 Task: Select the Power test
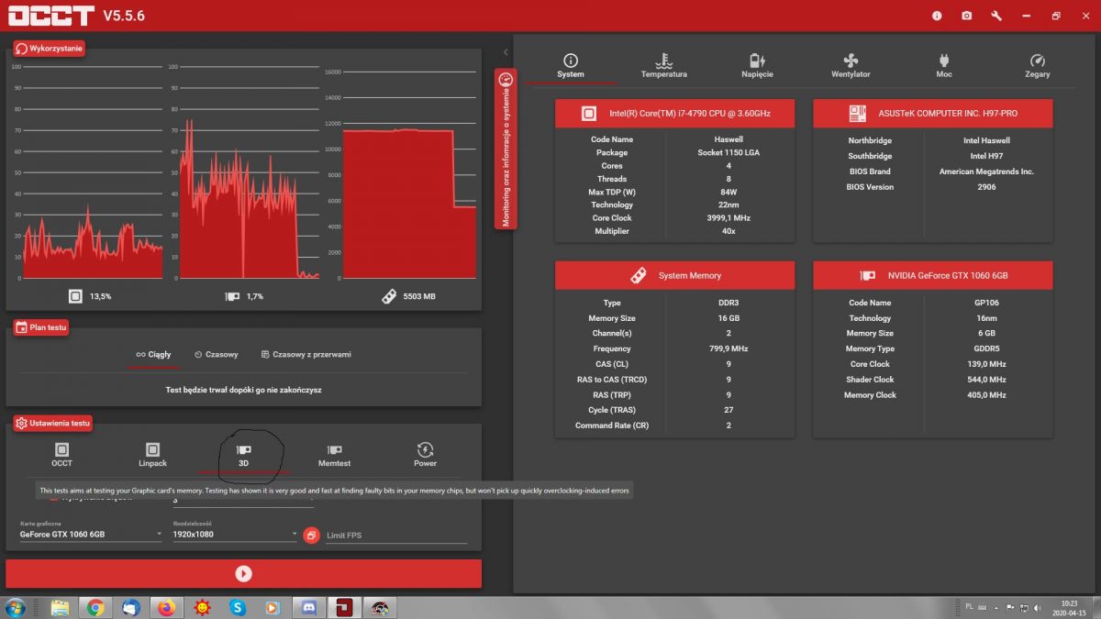[425, 455]
